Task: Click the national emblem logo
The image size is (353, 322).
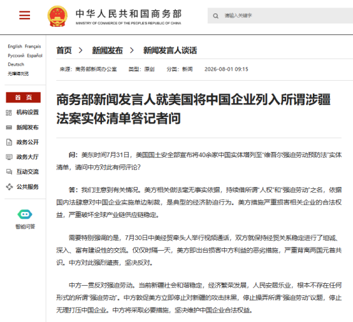Action: point(57,16)
